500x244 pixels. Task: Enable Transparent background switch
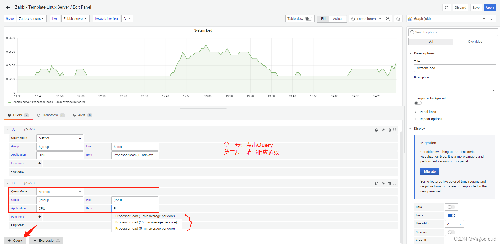418,103
